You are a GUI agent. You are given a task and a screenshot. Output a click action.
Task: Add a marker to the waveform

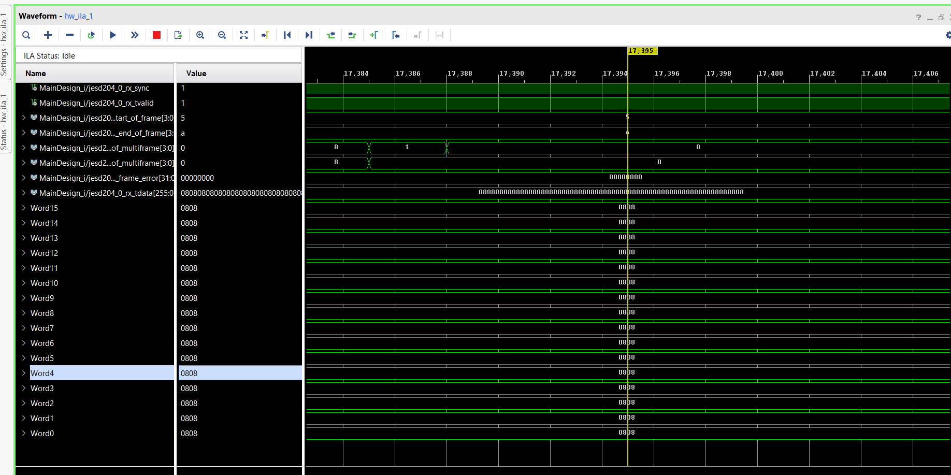374,35
